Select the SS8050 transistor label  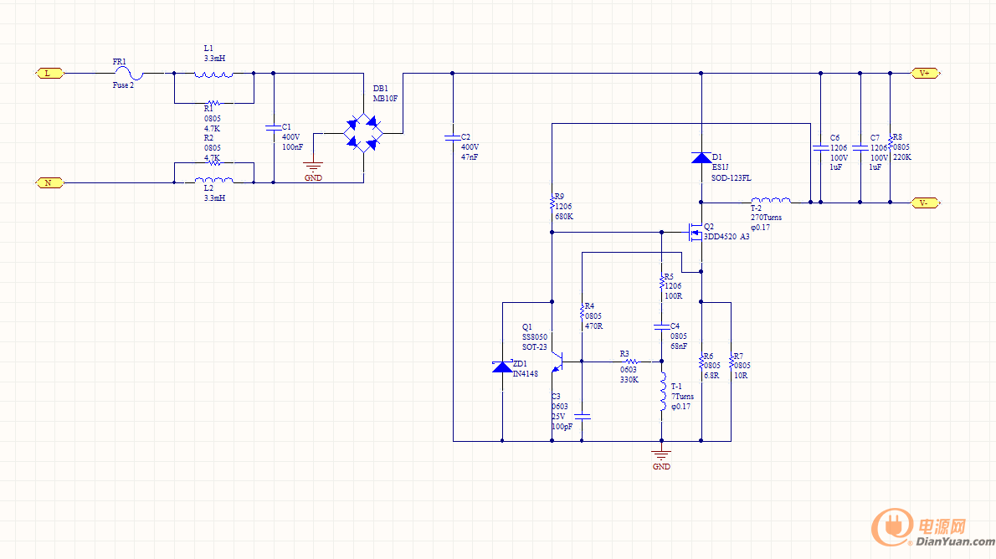[x=534, y=336]
